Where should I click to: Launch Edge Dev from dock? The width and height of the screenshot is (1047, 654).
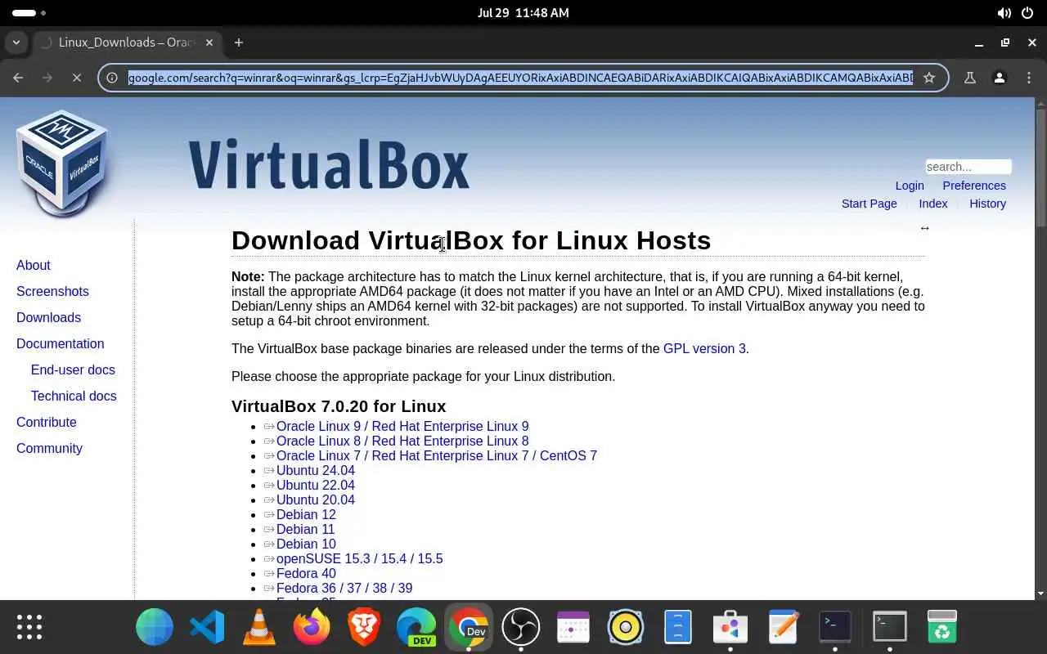[416, 627]
